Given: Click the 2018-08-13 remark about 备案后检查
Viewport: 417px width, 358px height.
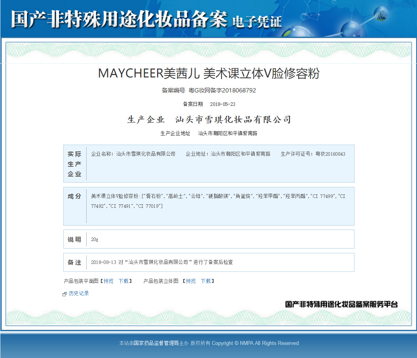Looking at the screenshot, I should click(162, 262).
